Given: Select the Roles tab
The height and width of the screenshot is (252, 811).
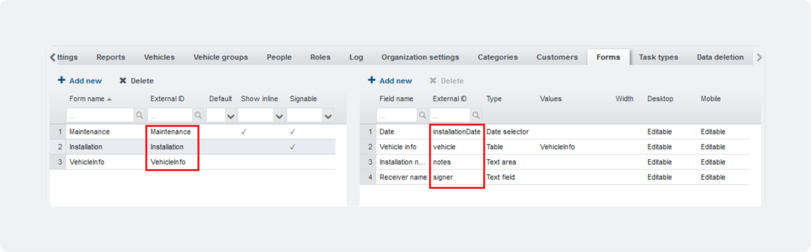Looking at the screenshot, I should coord(320,57).
